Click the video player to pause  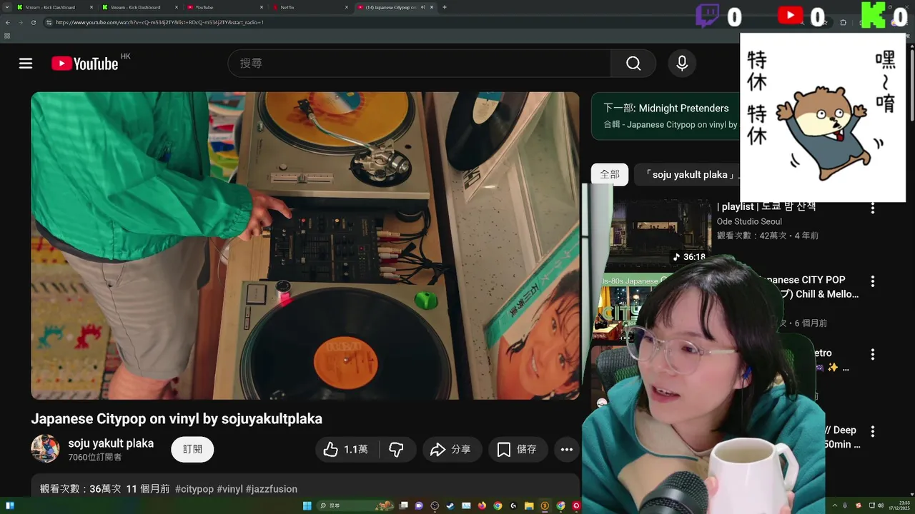[x=305, y=245]
